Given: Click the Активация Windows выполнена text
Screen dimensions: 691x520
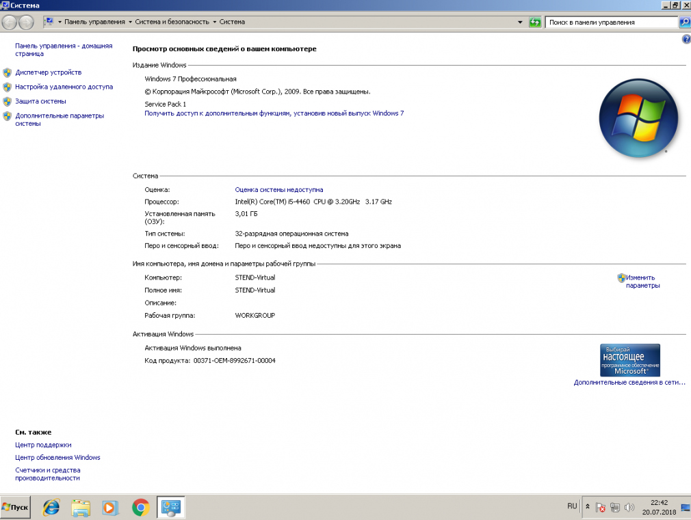Looking at the screenshot, I should tap(193, 348).
